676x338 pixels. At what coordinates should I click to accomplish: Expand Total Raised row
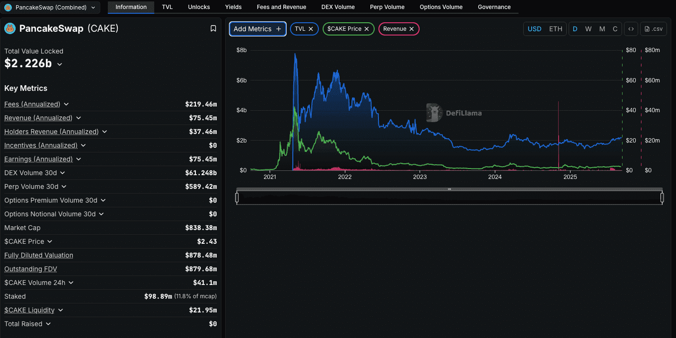(x=48, y=324)
